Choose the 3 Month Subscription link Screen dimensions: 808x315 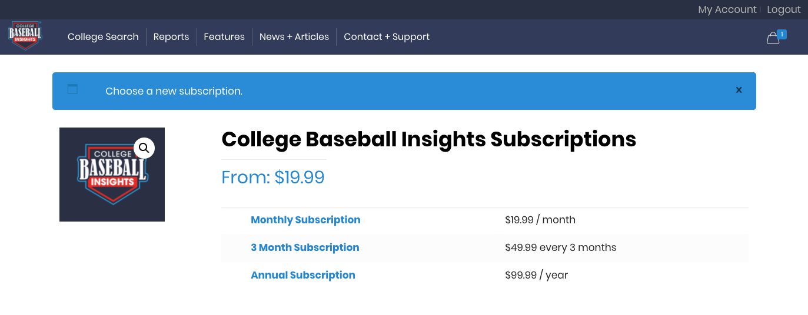pyautogui.click(x=305, y=247)
